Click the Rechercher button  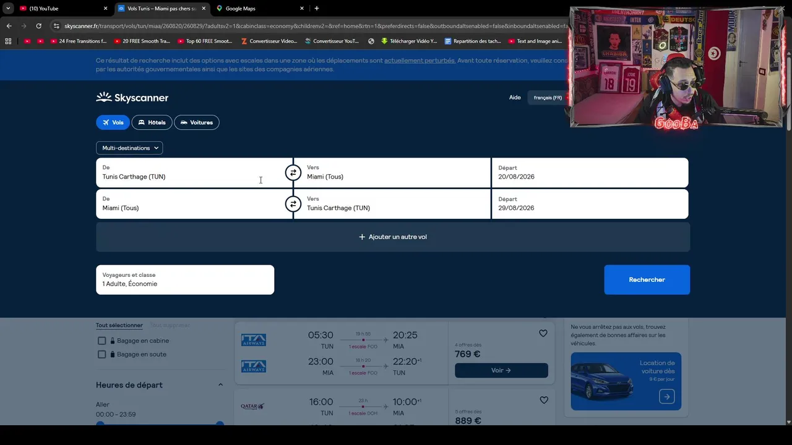click(647, 279)
